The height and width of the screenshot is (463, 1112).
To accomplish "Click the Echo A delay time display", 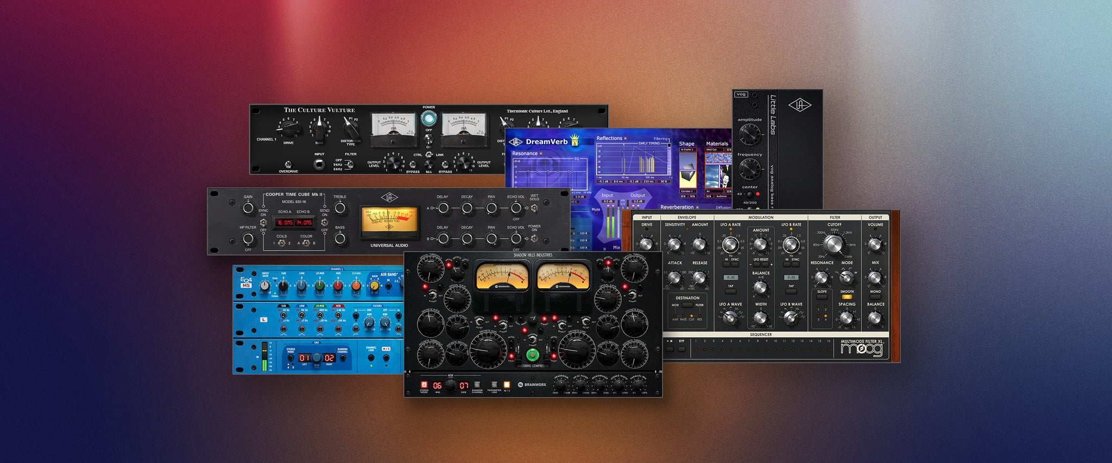I will 285,223.
